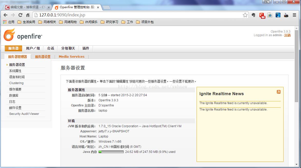Click the 版本 value Openfire 3.9.3
Screen dimensions: 301x168
[x=108, y=100]
